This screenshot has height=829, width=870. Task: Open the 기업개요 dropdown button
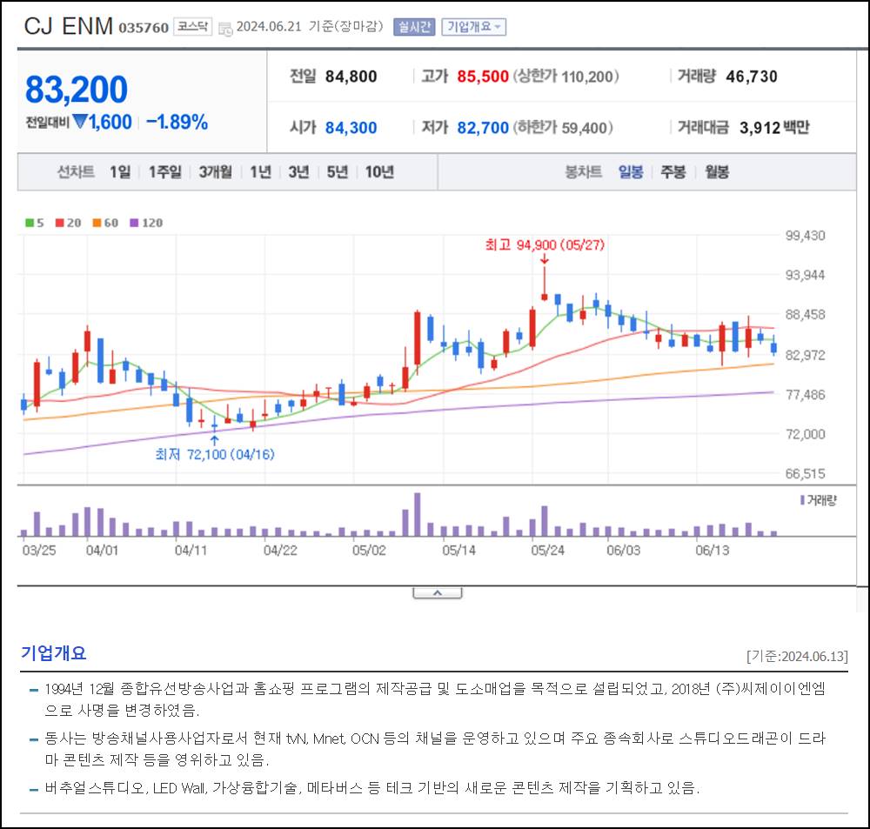(474, 27)
